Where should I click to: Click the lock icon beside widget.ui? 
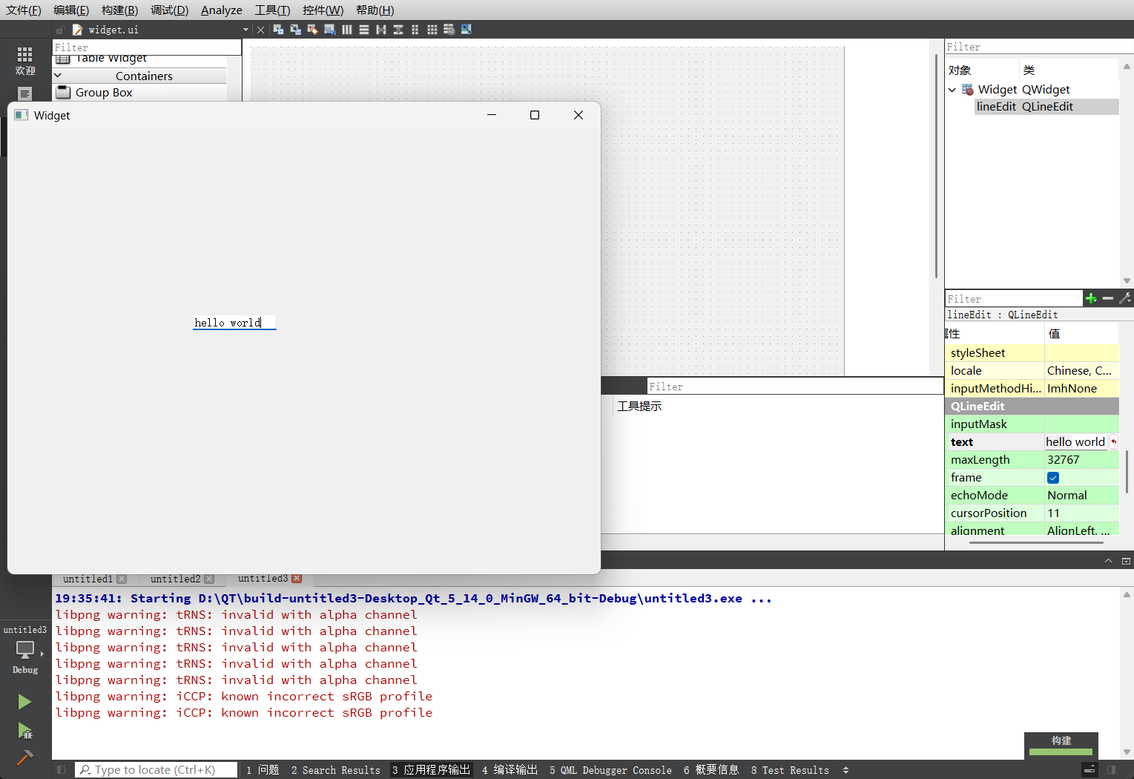click(61, 30)
